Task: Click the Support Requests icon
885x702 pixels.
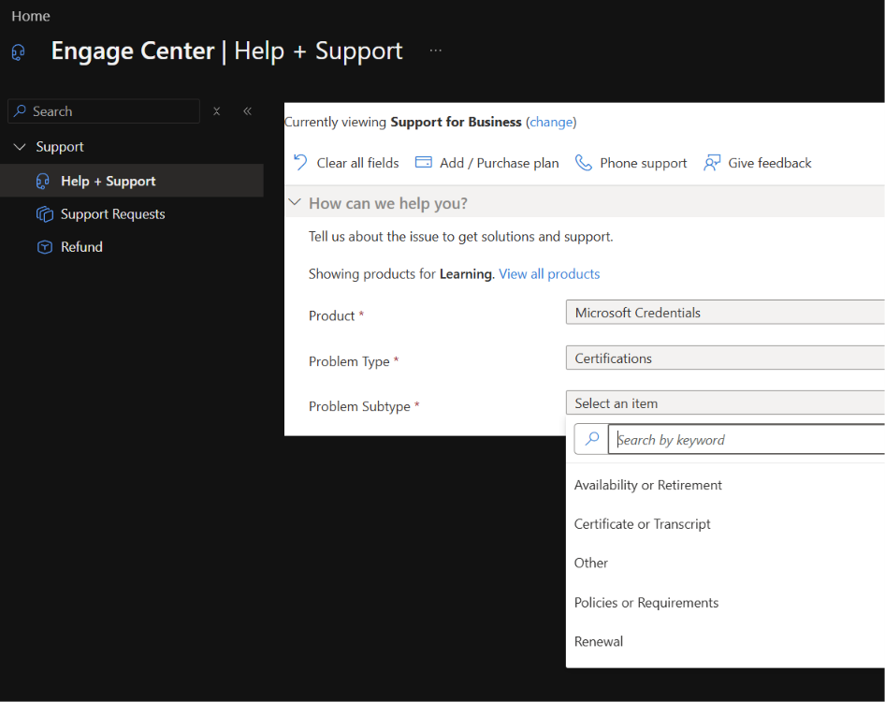Action: point(44,214)
